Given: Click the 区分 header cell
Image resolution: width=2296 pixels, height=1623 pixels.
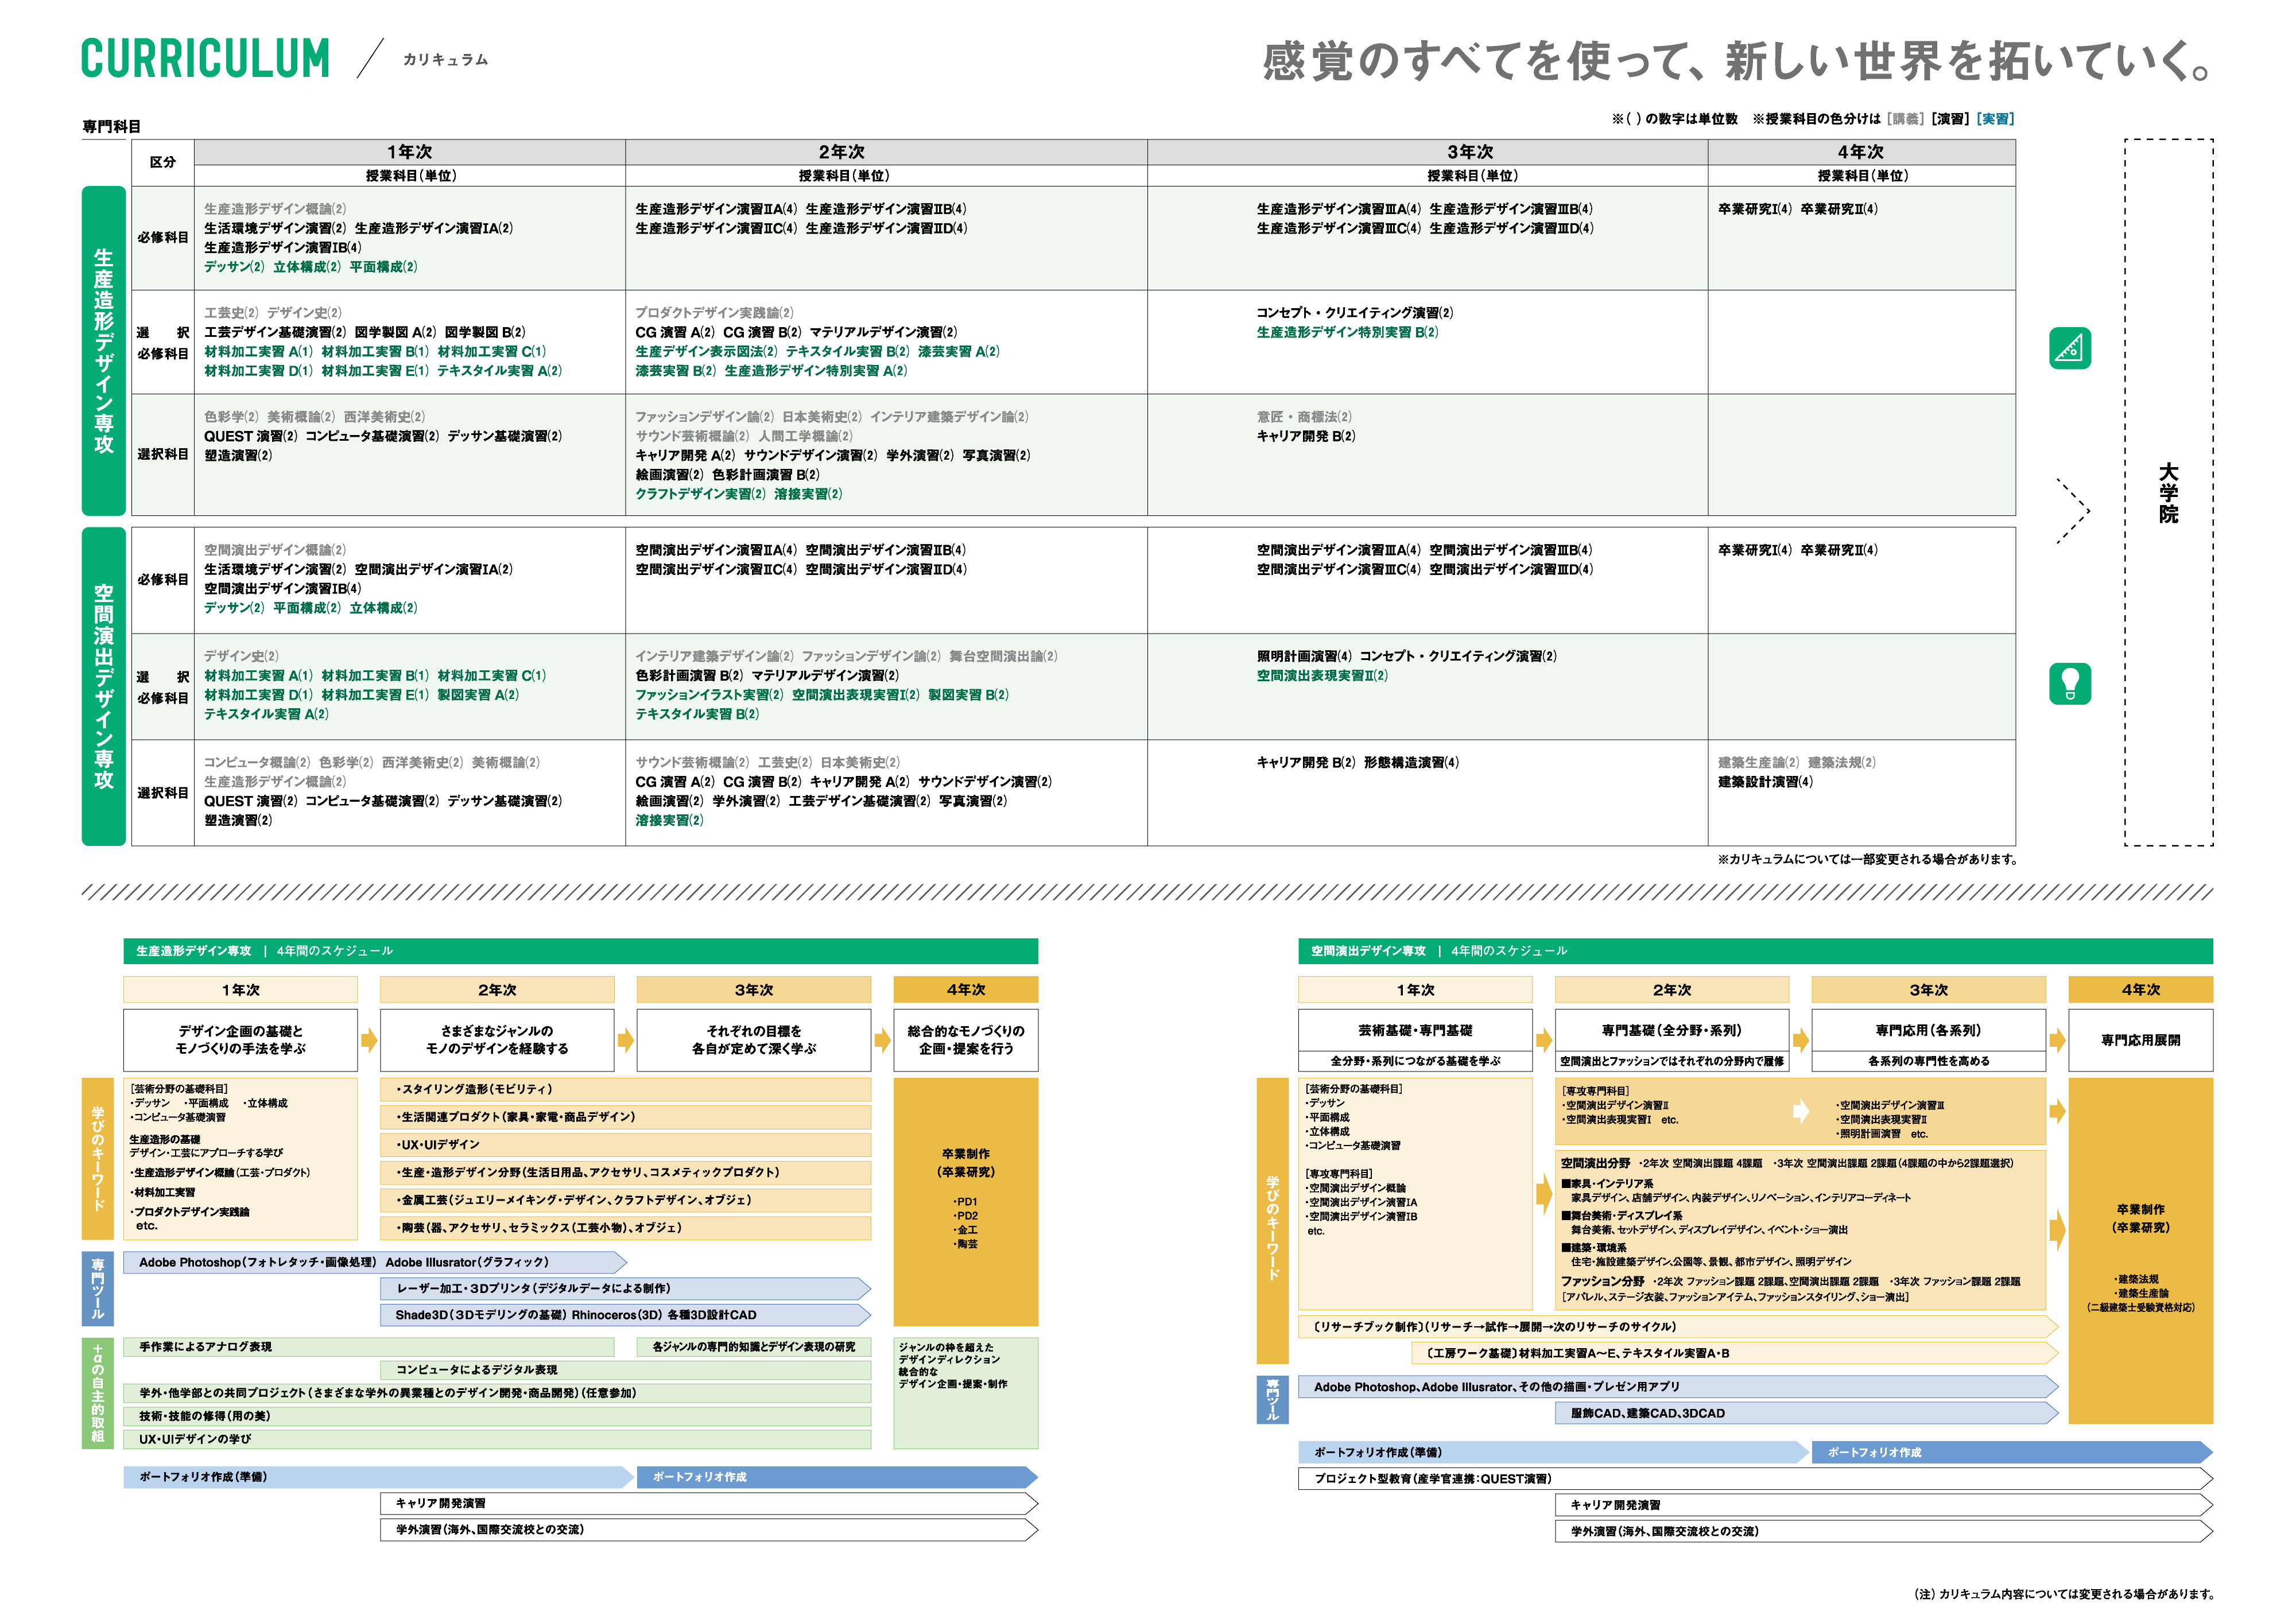Looking at the screenshot, I should click(162, 162).
